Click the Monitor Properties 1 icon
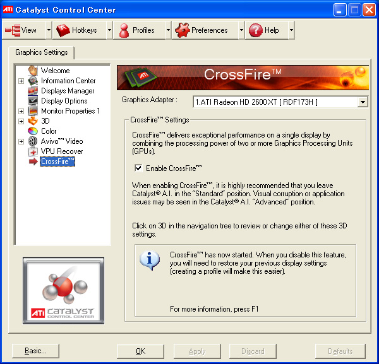The image size is (379, 364). pyautogui.click(x=33, y=111)
